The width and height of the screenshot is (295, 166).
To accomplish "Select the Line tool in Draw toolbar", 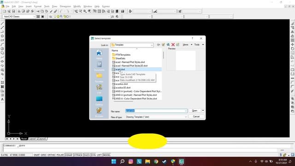I will 2,24.
